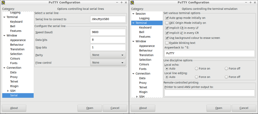Viewport: 258px width, 114px height.
Task: Select Bell in left window tree
Action: coord(13,26)
